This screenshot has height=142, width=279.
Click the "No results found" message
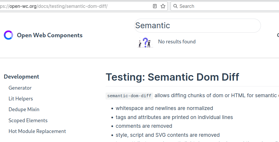(x=177, y=42)
